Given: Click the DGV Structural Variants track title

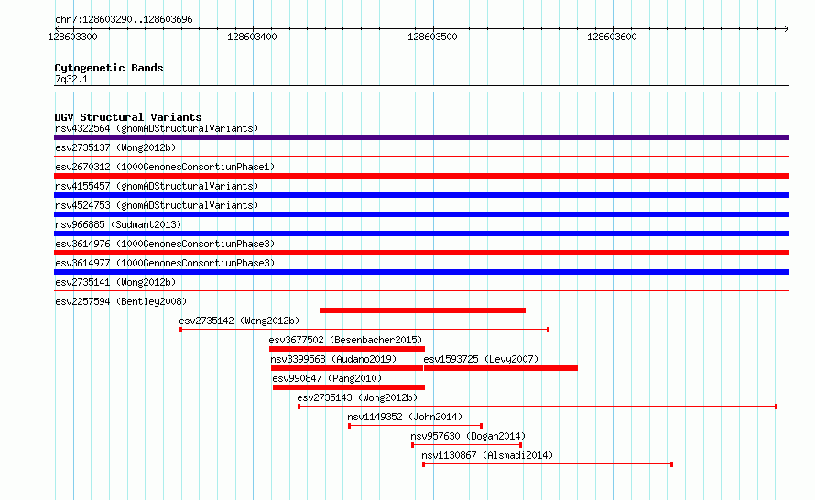Looking at the screenshot, I should (x=128, y=117).
